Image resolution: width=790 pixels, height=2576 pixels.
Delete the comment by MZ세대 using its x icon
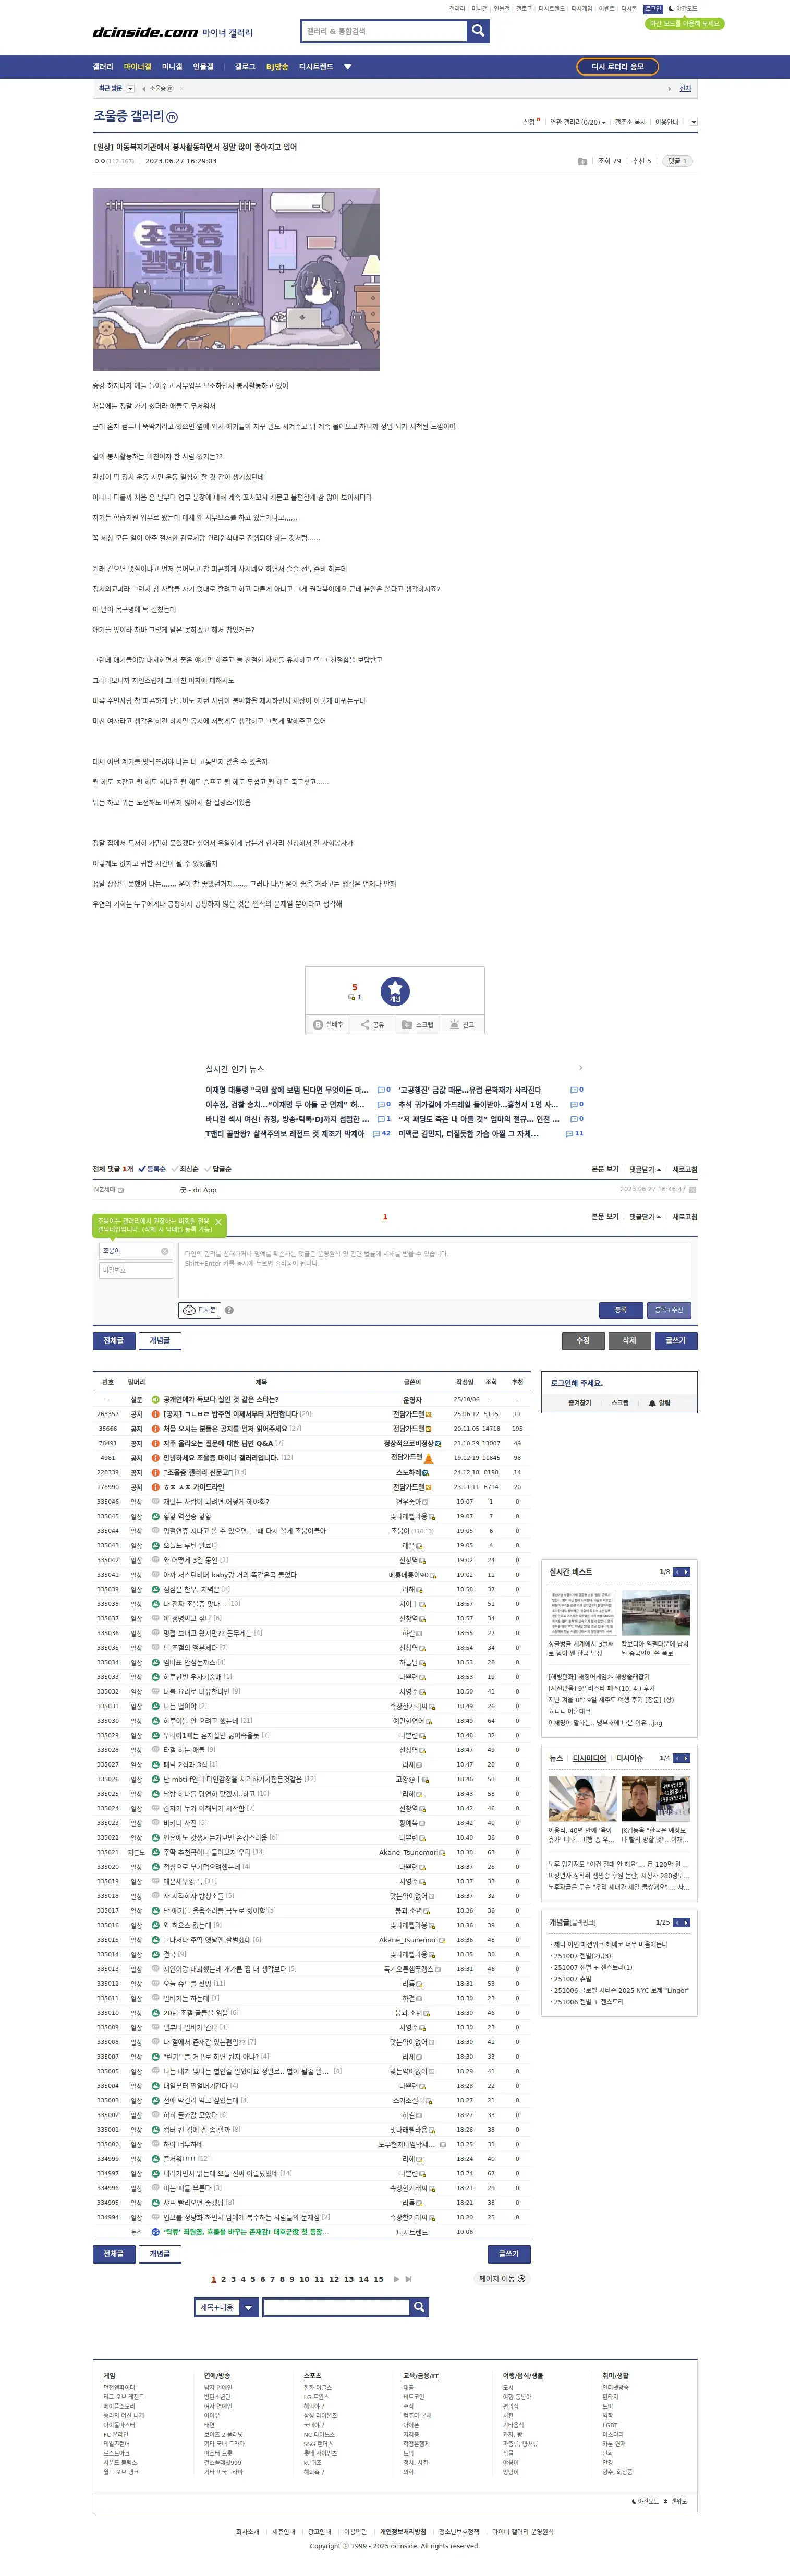[x=692, y=1190]
